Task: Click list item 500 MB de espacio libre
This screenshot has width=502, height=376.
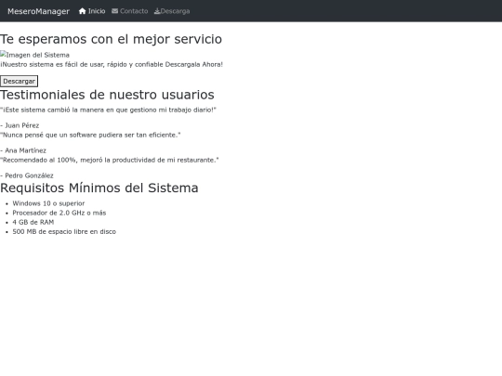Action: (64, 232)
